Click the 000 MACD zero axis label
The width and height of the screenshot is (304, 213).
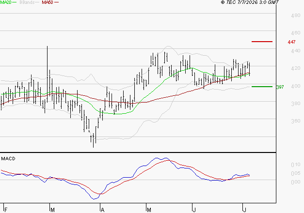[296, 182]
